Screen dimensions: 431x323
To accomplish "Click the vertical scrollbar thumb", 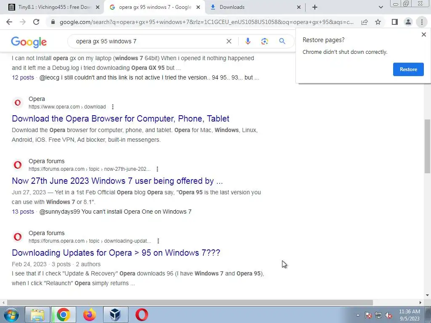I will pos(427,146).
